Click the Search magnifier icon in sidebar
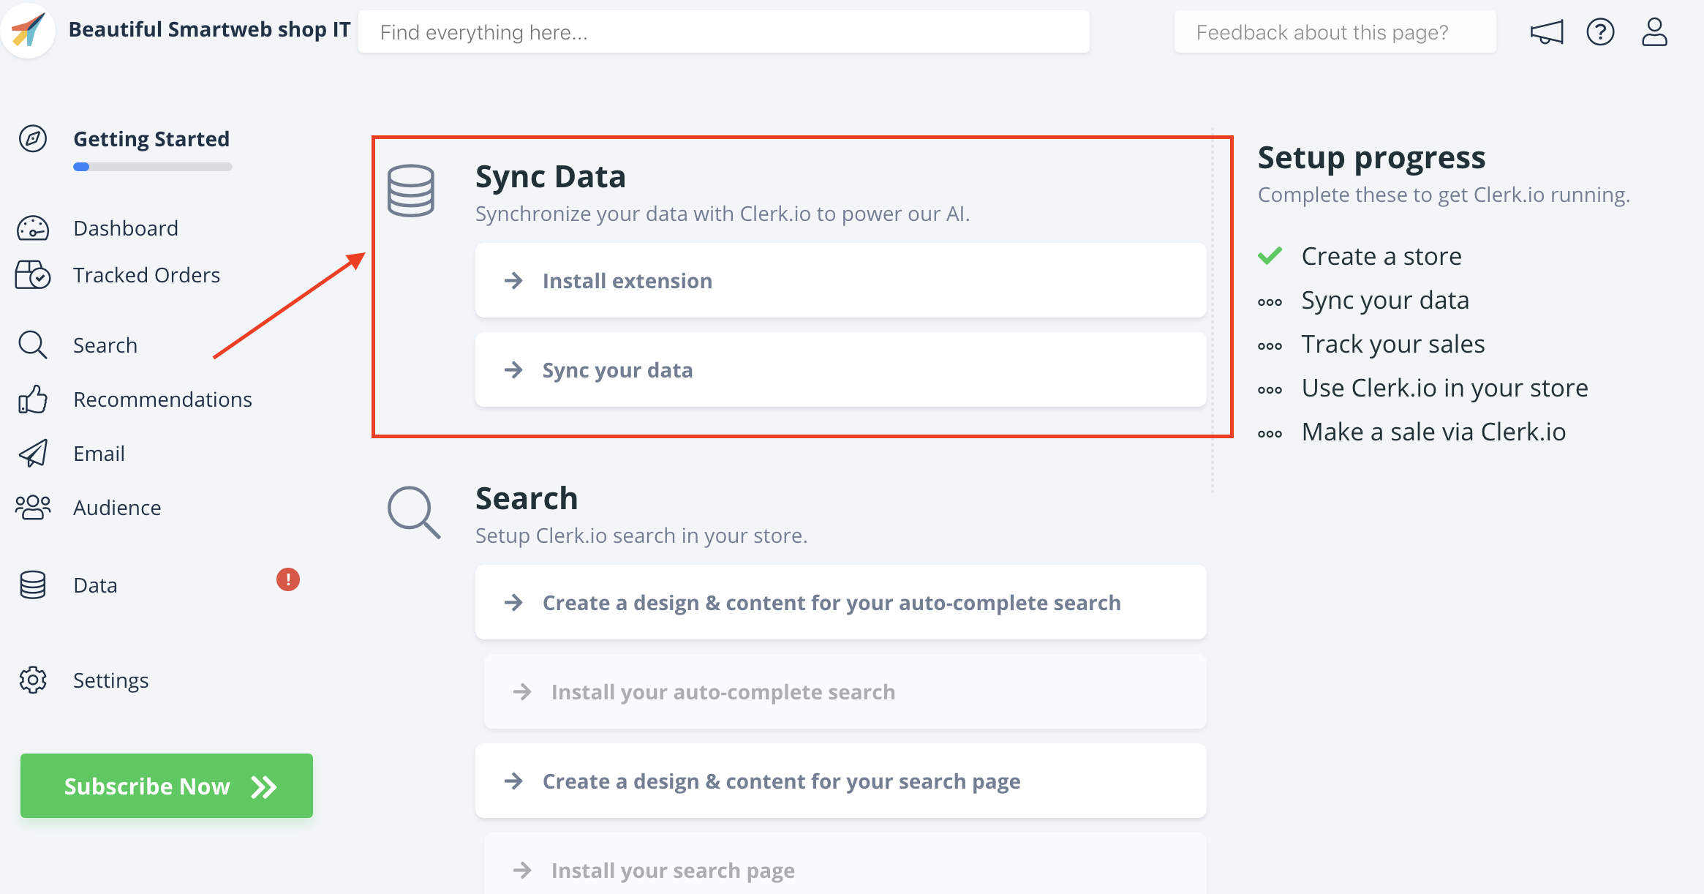Screen dimensions: 1704x894 click(32, 344)
